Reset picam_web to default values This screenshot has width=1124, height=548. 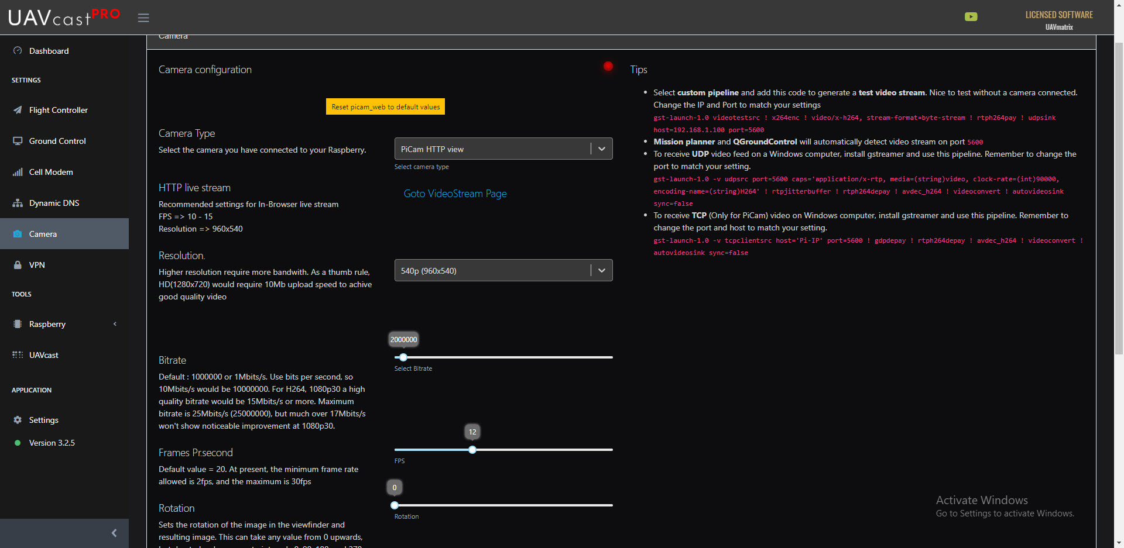(385, 106)
